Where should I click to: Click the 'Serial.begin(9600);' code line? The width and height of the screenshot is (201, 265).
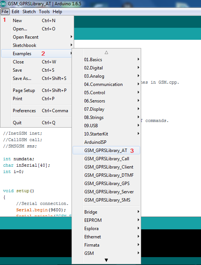pos(41,210)
